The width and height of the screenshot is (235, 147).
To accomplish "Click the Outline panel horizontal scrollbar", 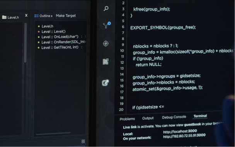I will pos(53,133).
